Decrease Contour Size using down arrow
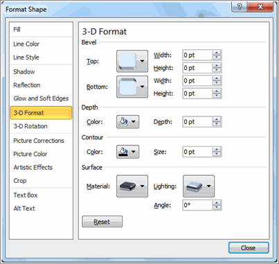This screenshot has width=279, height=264. tap(217, 155)
